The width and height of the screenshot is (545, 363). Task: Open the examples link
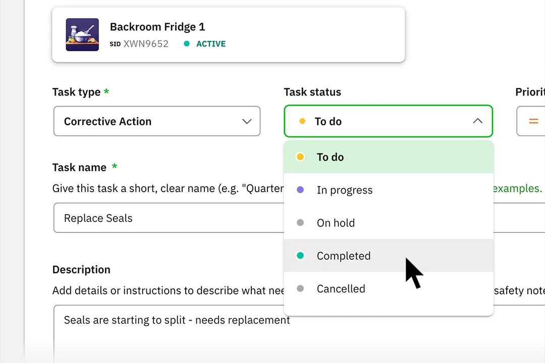coord(517,188)
